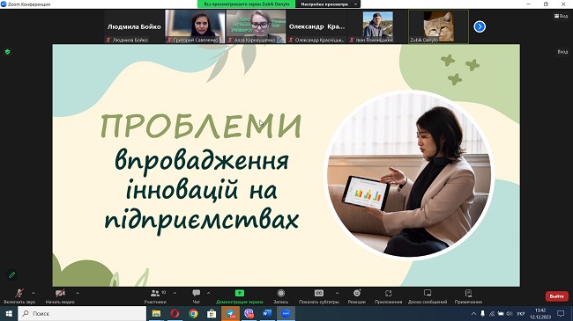The image size is (573, 321).
Task: Open the Whiteboards (Доски сообщений) icon
Action: point(428,293)
